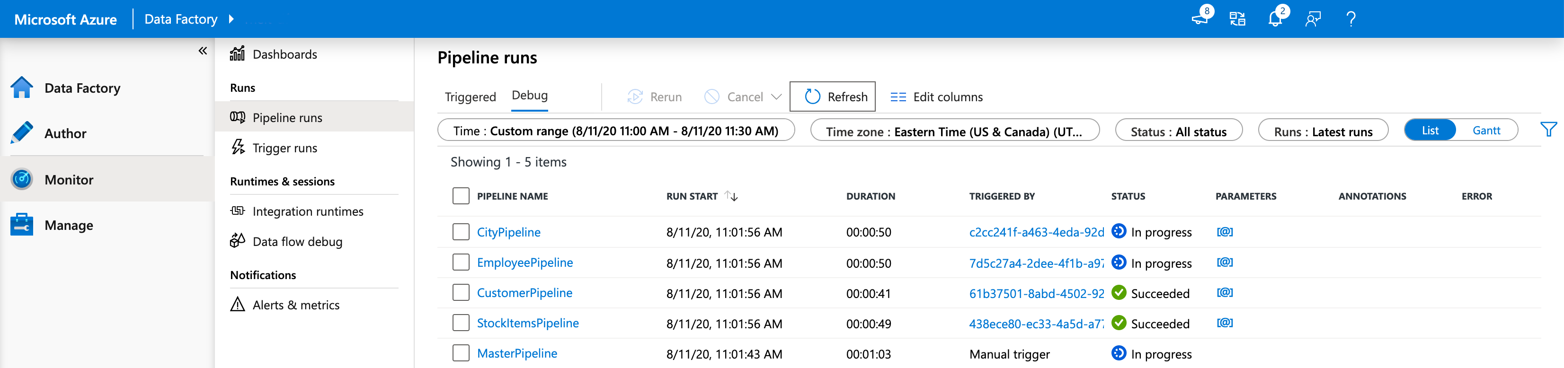The width and height of the screenshot is (1564, 368).
Task: Check the EmployeePipeline row checkbox
Action: [x=461, y=262]
